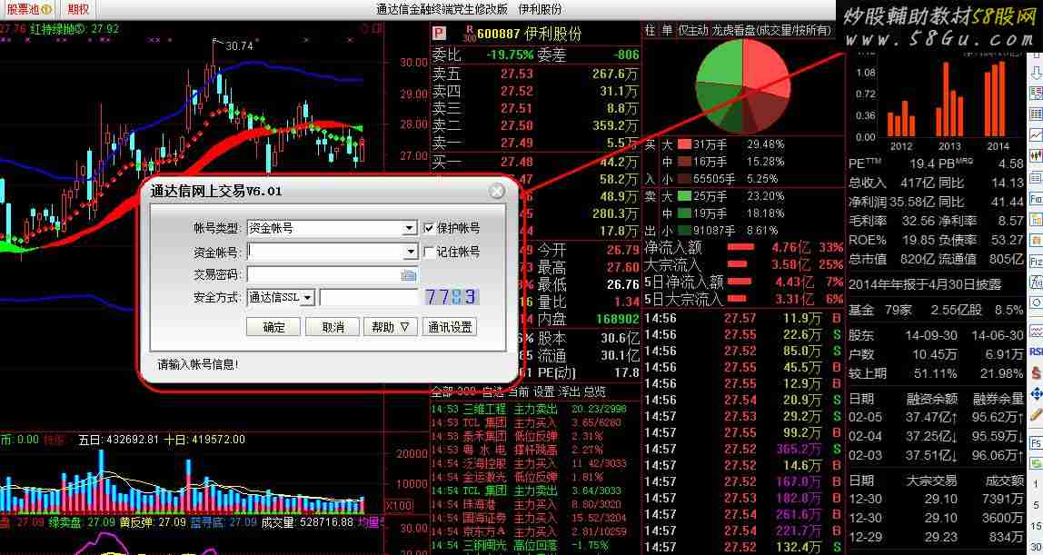
Task: Click the line chart icon in right toolbar
Action: (x=1036, y=135)
